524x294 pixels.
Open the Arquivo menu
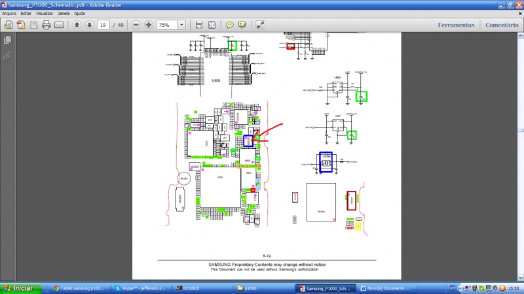click(x=9, y=13)
